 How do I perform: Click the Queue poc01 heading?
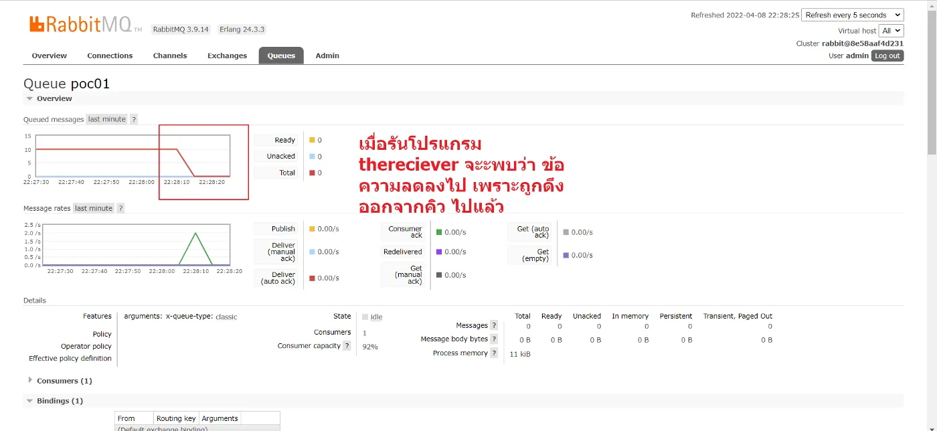tap(66, 84)
